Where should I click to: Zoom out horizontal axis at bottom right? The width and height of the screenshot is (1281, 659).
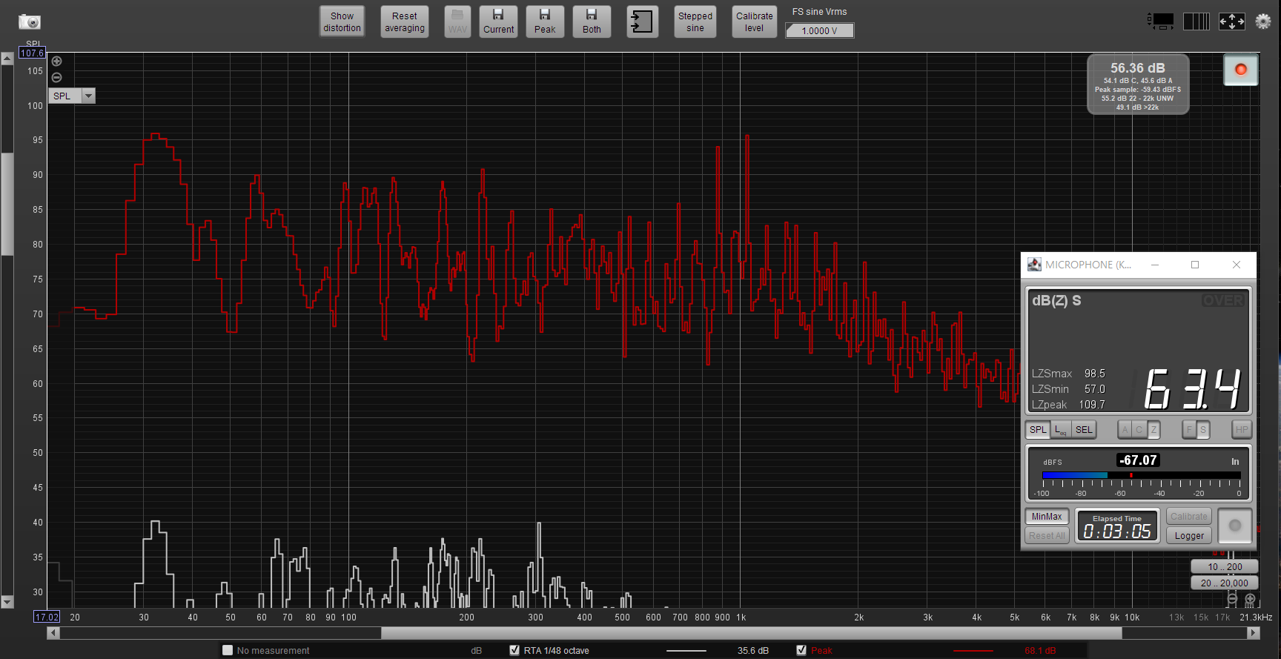pos(1232,599)
